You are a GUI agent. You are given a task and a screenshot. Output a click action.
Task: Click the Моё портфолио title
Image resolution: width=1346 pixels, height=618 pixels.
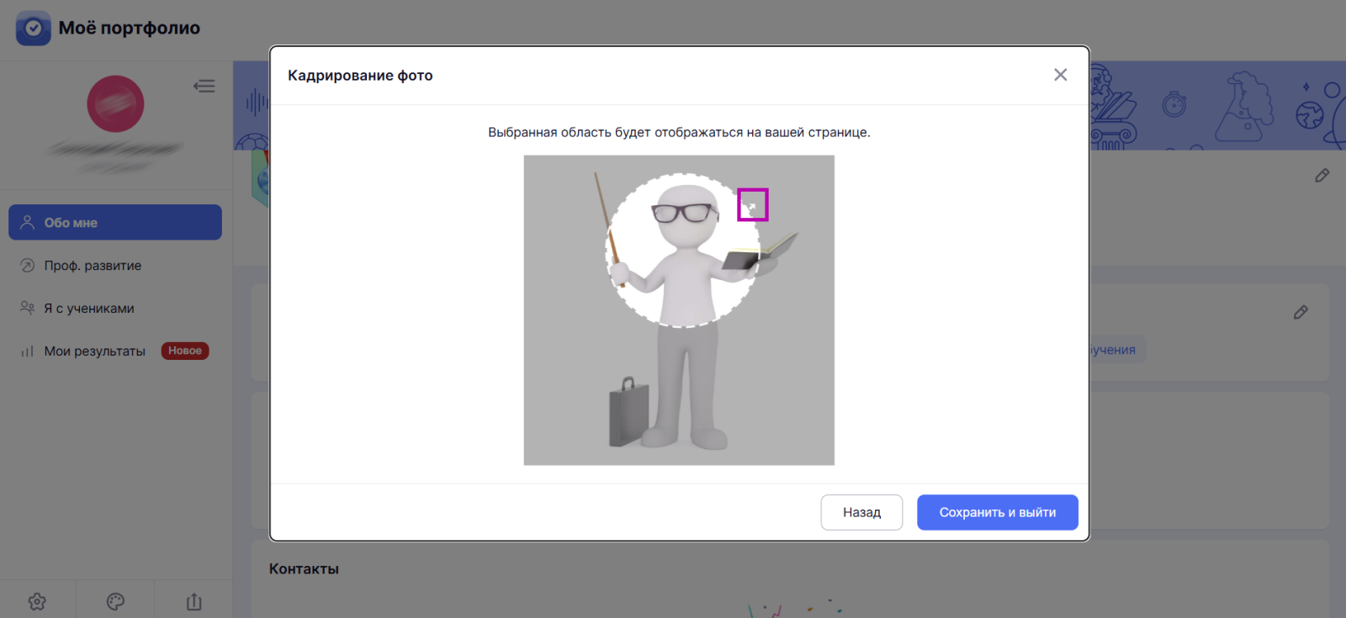[129, 28]
